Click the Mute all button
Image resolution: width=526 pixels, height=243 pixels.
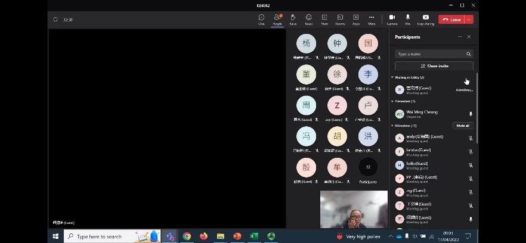point(462,126)
